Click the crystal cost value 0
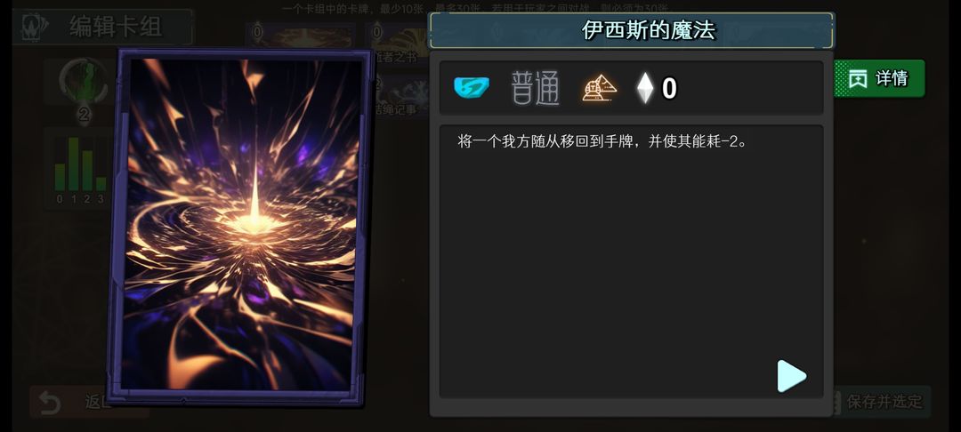The width and height of the screenshot is (961, 432). [x=669, y=89]
